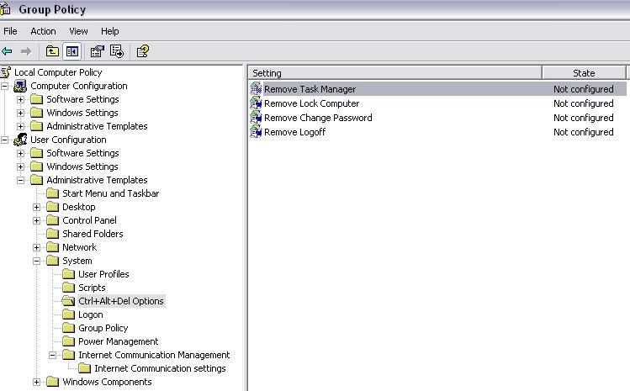630x391 pixels.
Task: Select the Start Menu and Taskbar label
Action: coord(110,193)
